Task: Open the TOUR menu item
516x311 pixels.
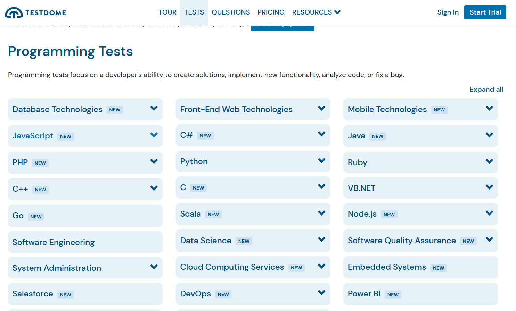Action: click(x=167, y=12)
